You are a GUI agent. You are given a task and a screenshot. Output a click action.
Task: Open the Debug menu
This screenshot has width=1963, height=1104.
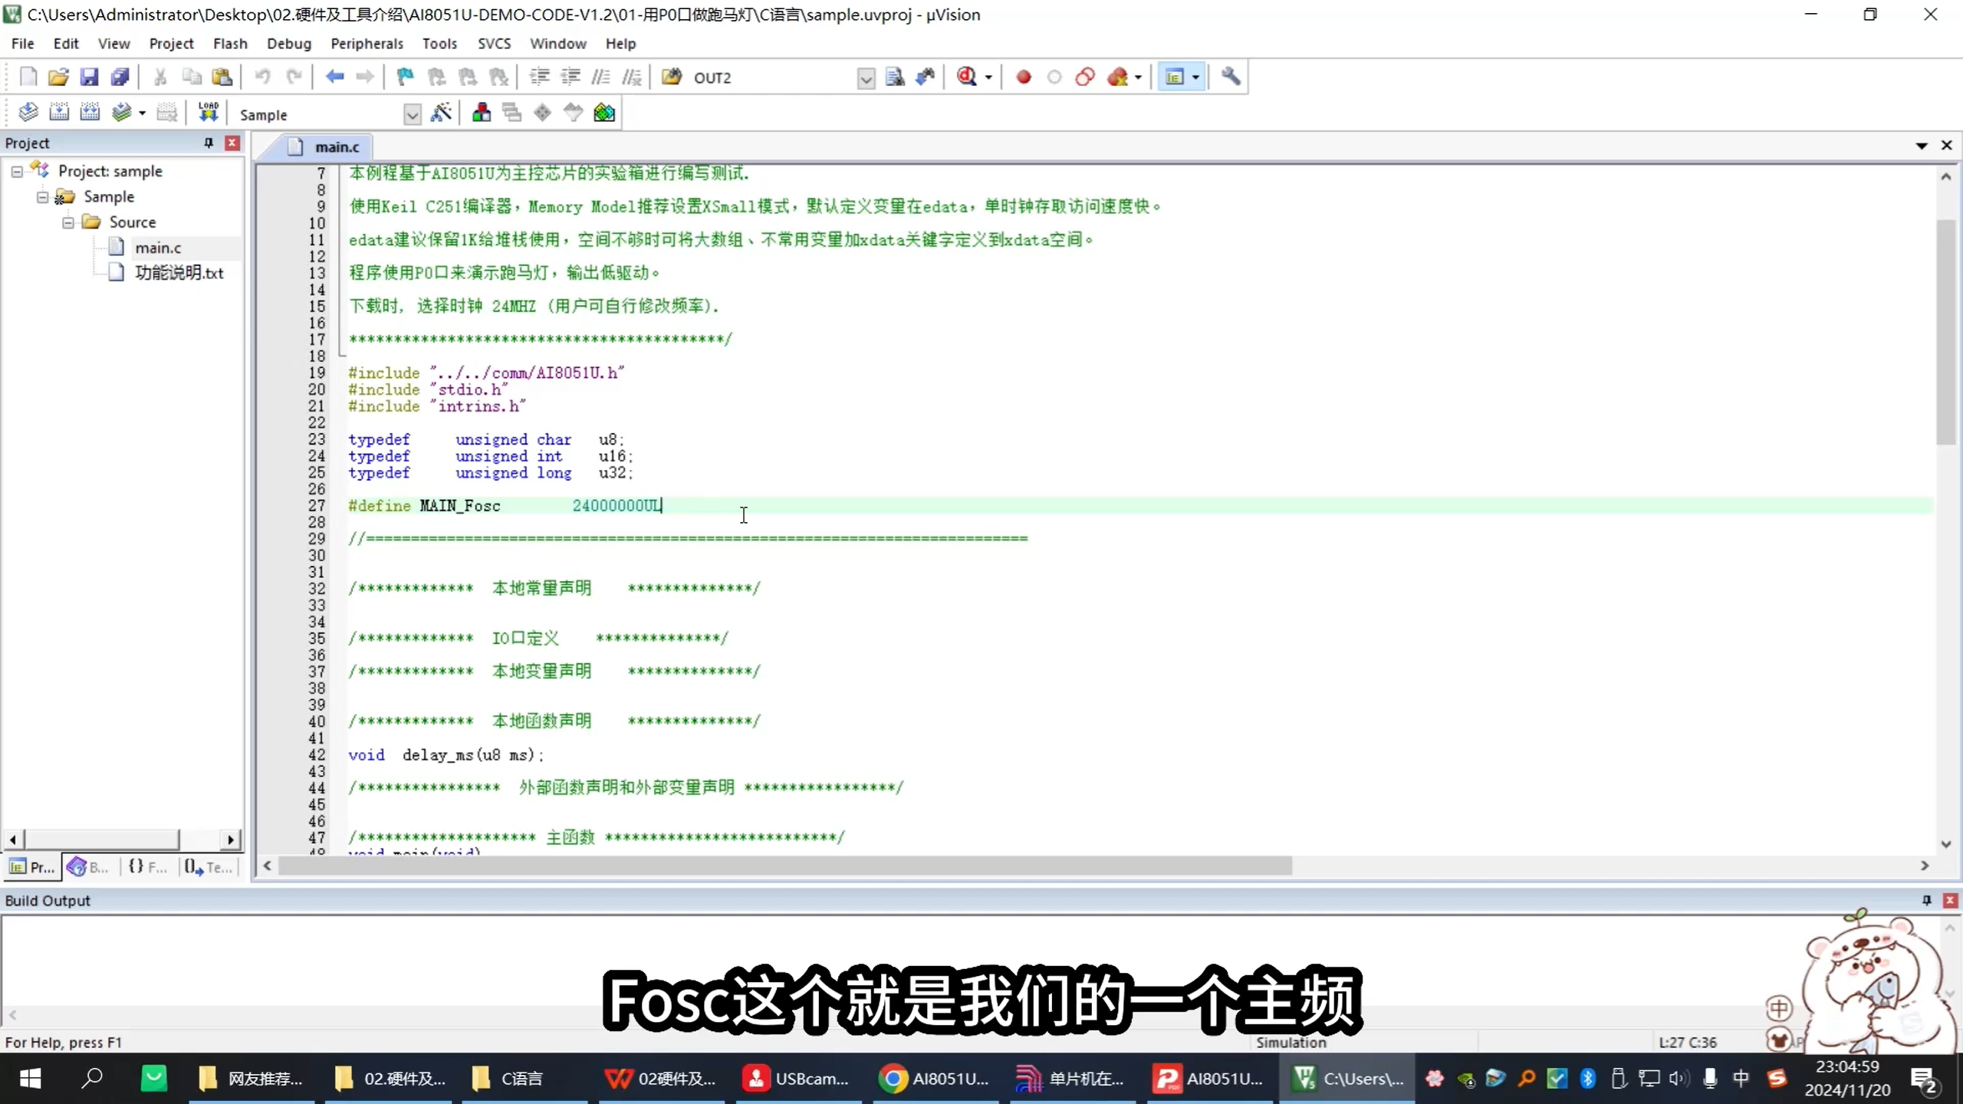click(288, 44)
